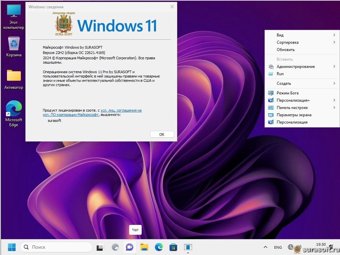Choose Обновить in the context menu
Viewport: 340px width, 255px height.
click(285, 50)
